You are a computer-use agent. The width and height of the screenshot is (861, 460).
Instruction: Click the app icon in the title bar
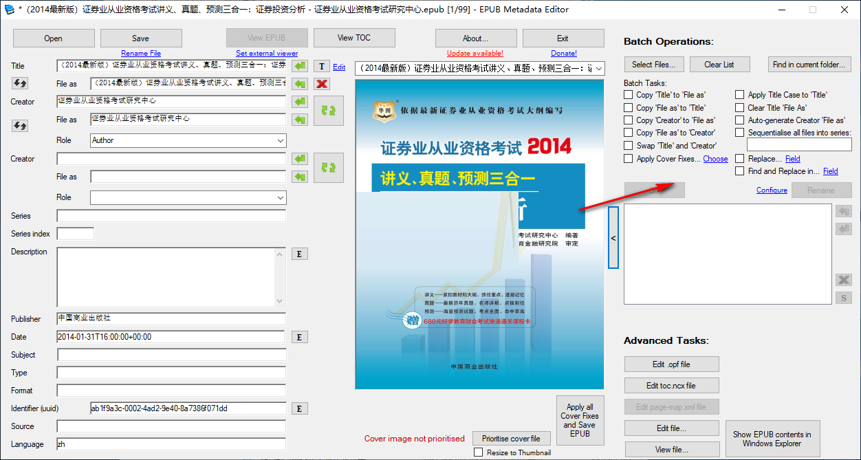point(9,10)
